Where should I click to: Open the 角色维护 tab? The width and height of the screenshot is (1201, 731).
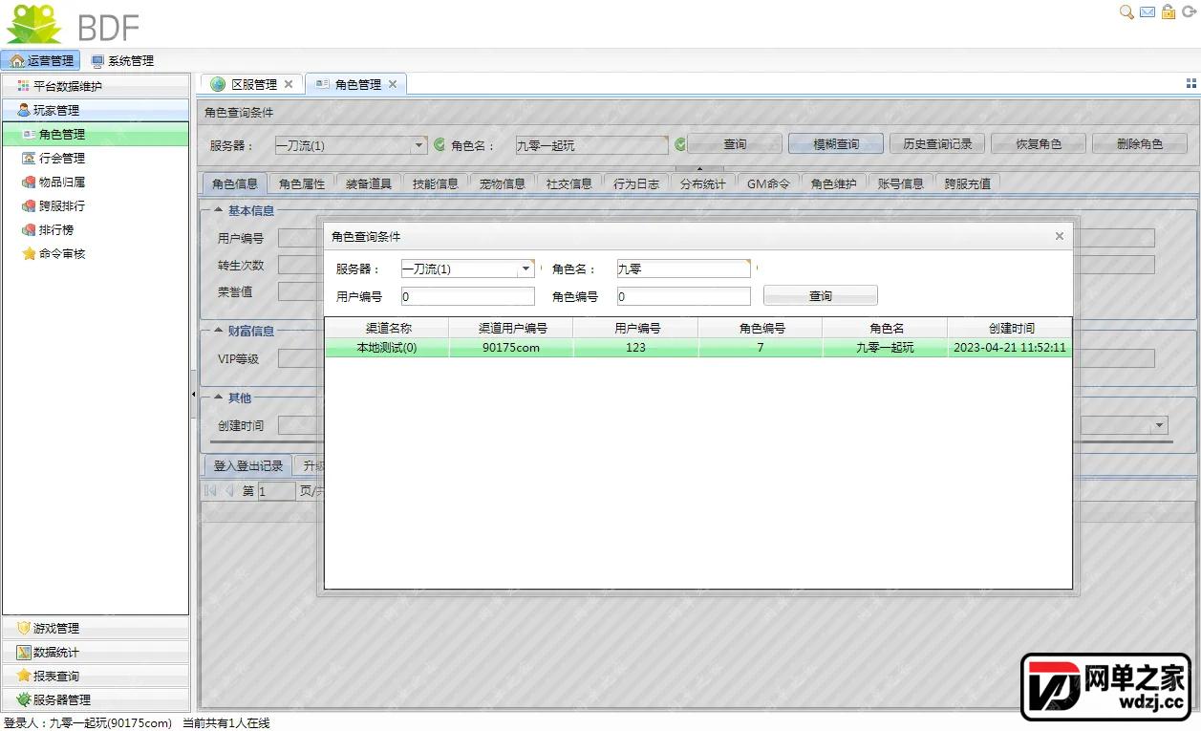pyautogui.click(x=834, y=183)
